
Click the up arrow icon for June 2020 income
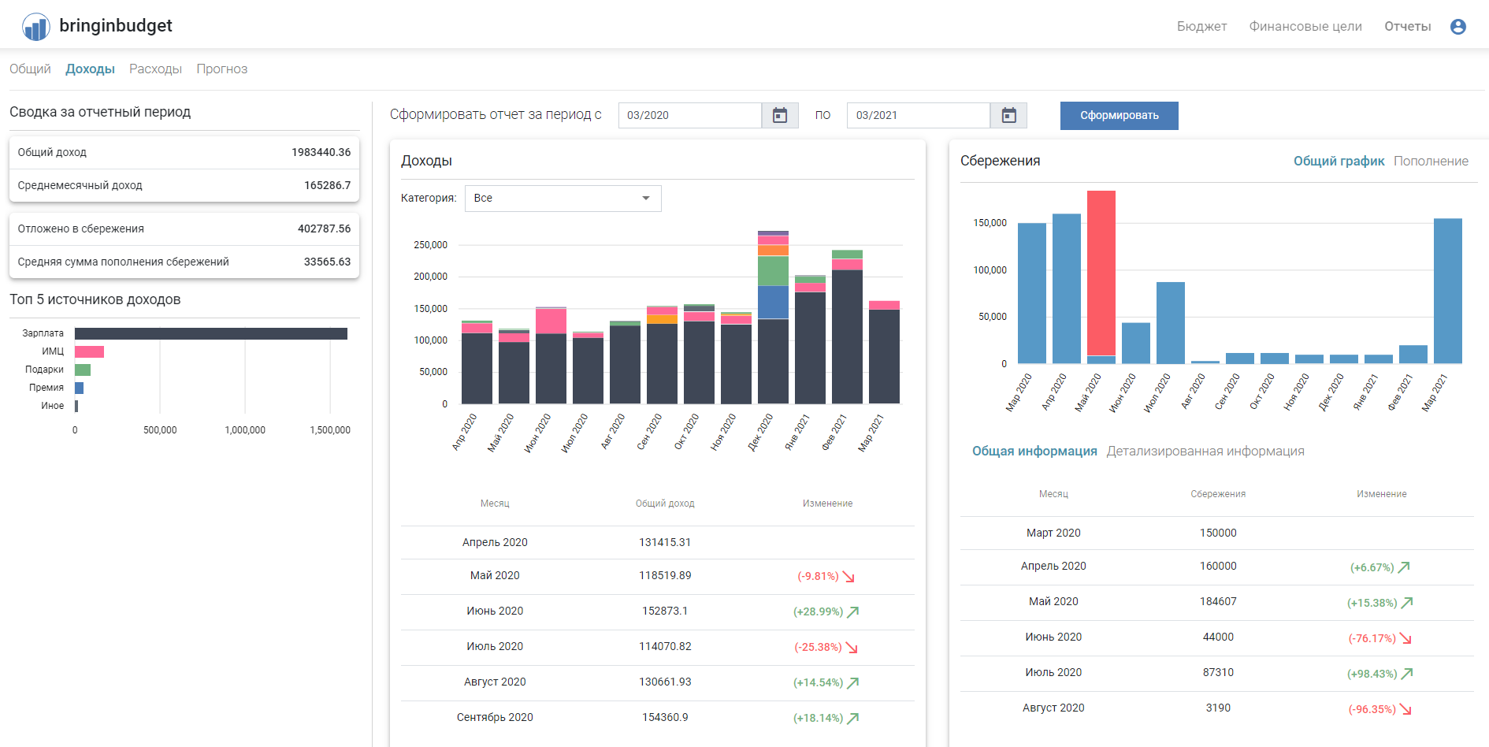(852, 611)
